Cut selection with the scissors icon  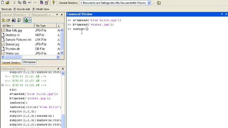pyautogui.click(x=14, y=2)
